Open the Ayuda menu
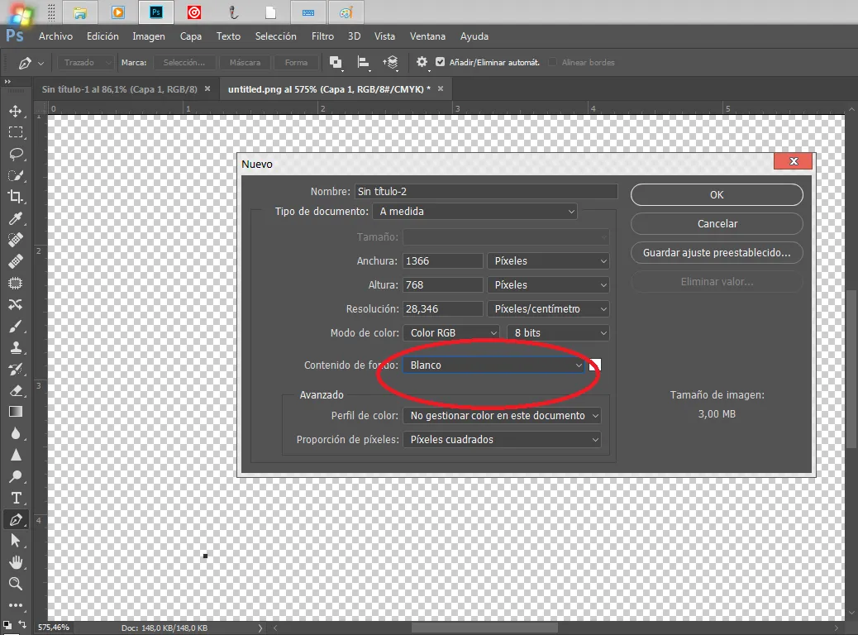 pyautogui.click(x=474, y=36)
